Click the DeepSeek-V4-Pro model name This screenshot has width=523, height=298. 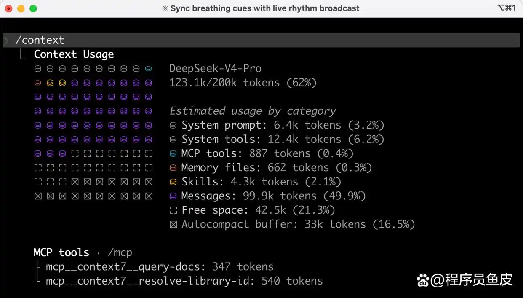pos(215,69)
